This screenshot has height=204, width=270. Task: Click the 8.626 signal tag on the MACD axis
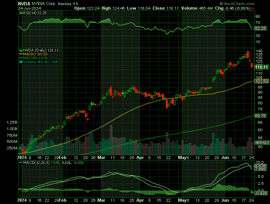[x=260, y=166]
